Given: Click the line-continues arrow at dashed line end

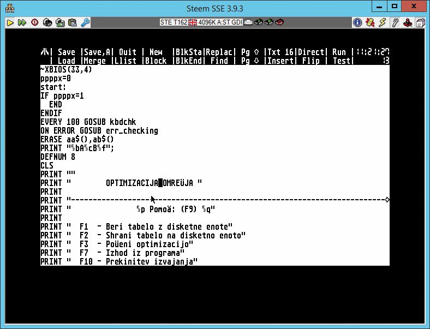Looking at the screenshot, I should click(x=387, y=200).
